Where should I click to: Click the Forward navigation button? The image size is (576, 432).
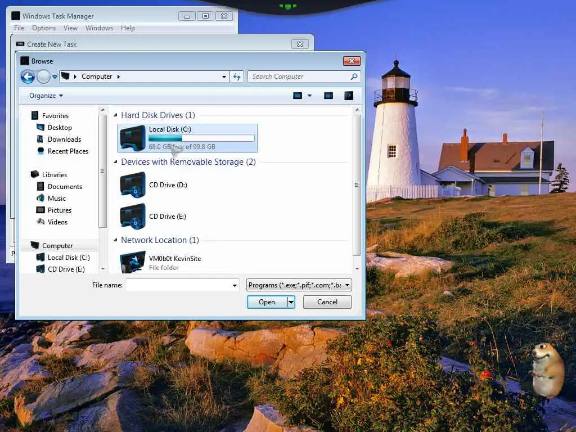tap(43, 76)
